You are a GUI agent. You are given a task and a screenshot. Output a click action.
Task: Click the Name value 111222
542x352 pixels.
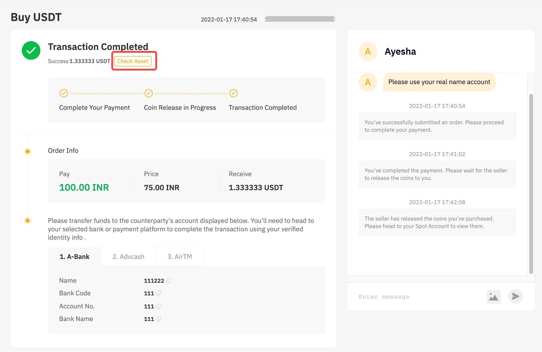tap(154, 281)
